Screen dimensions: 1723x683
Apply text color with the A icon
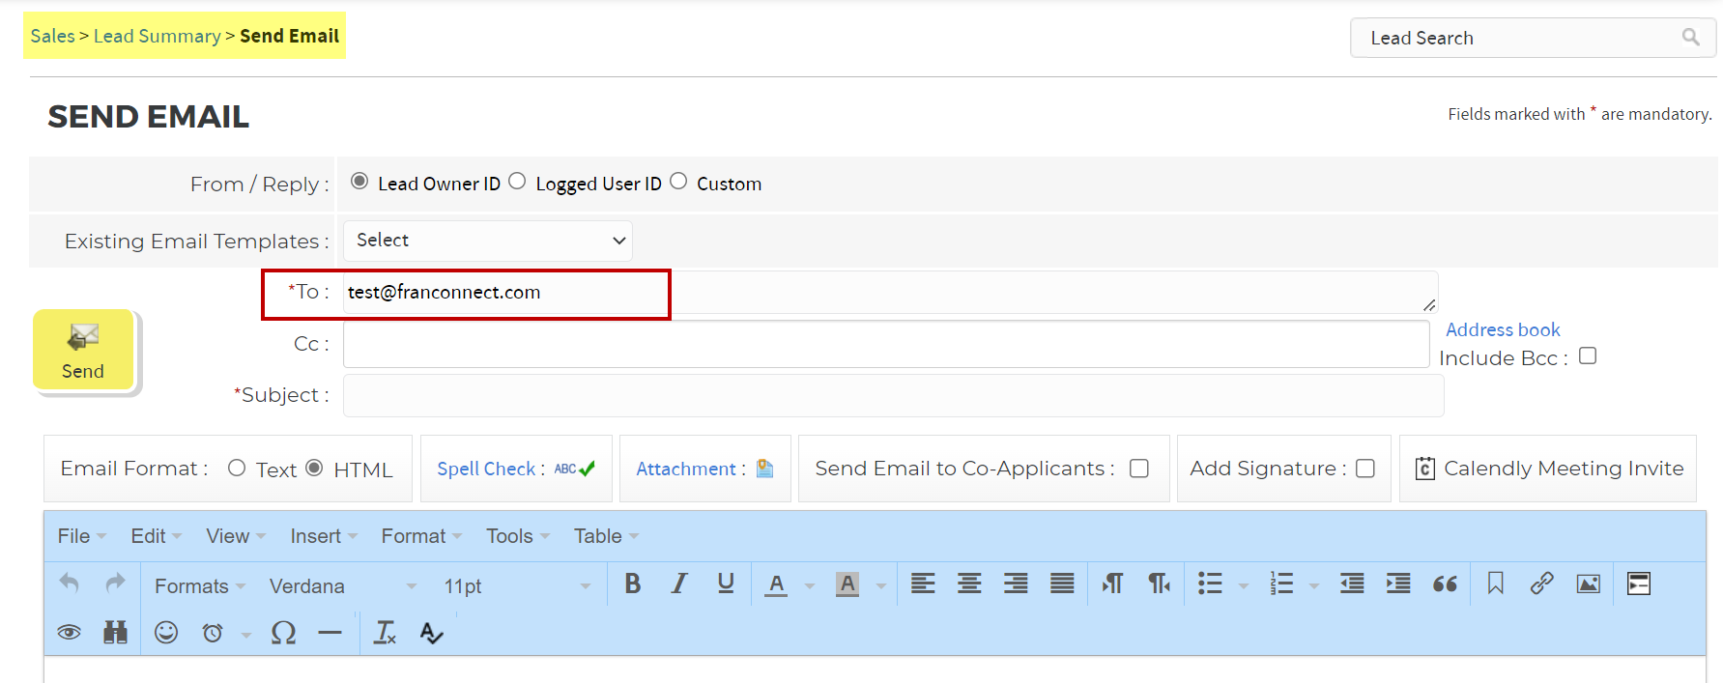point(776,584)
